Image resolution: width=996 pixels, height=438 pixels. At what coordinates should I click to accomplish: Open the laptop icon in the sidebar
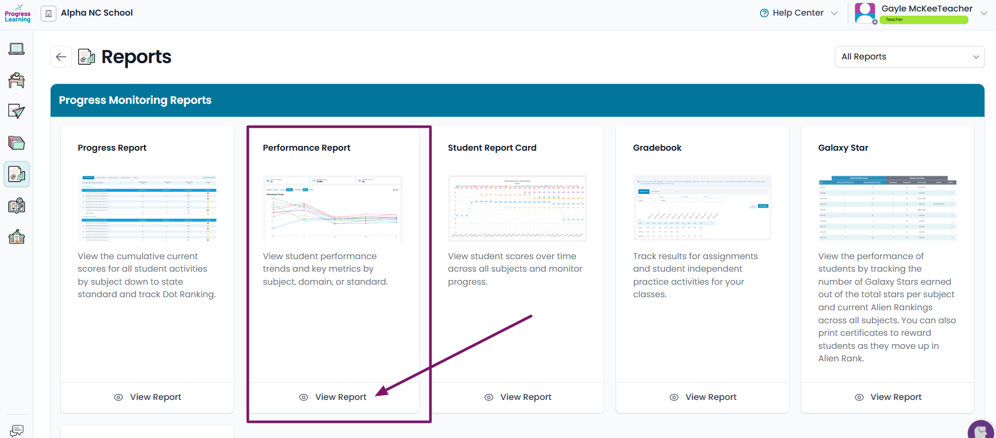pos(17,49)
